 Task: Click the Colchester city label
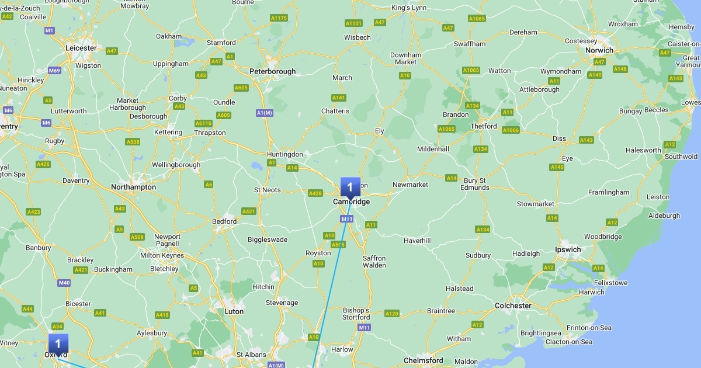tap(513, 305)
